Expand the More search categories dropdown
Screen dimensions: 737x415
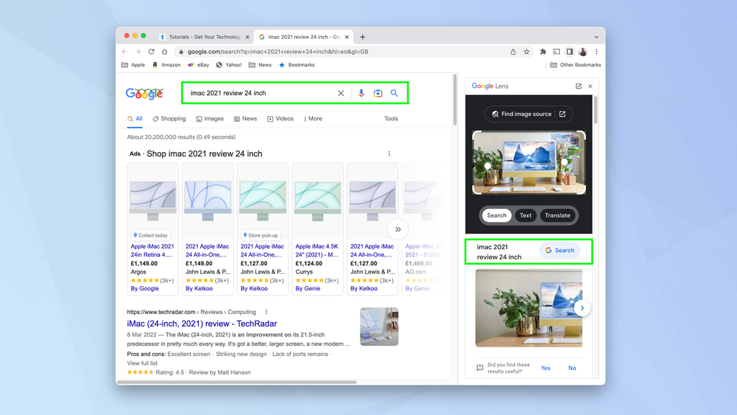(312, 118)
